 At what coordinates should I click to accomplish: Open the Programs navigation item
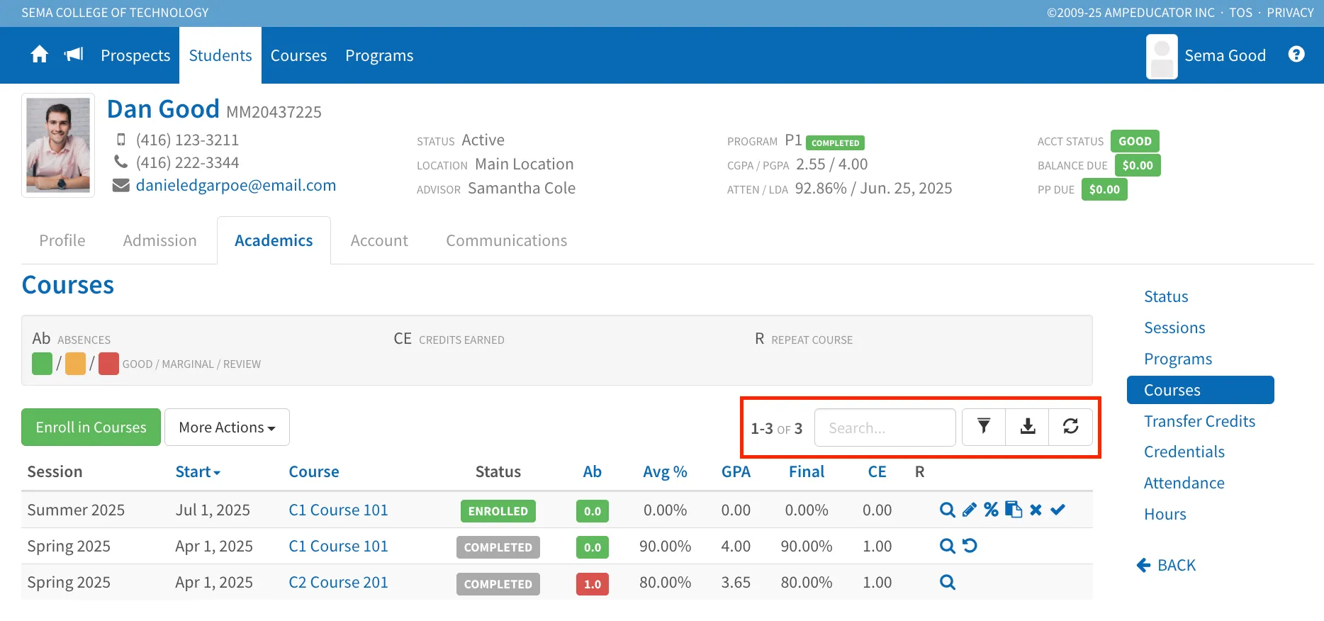[379, 55]
